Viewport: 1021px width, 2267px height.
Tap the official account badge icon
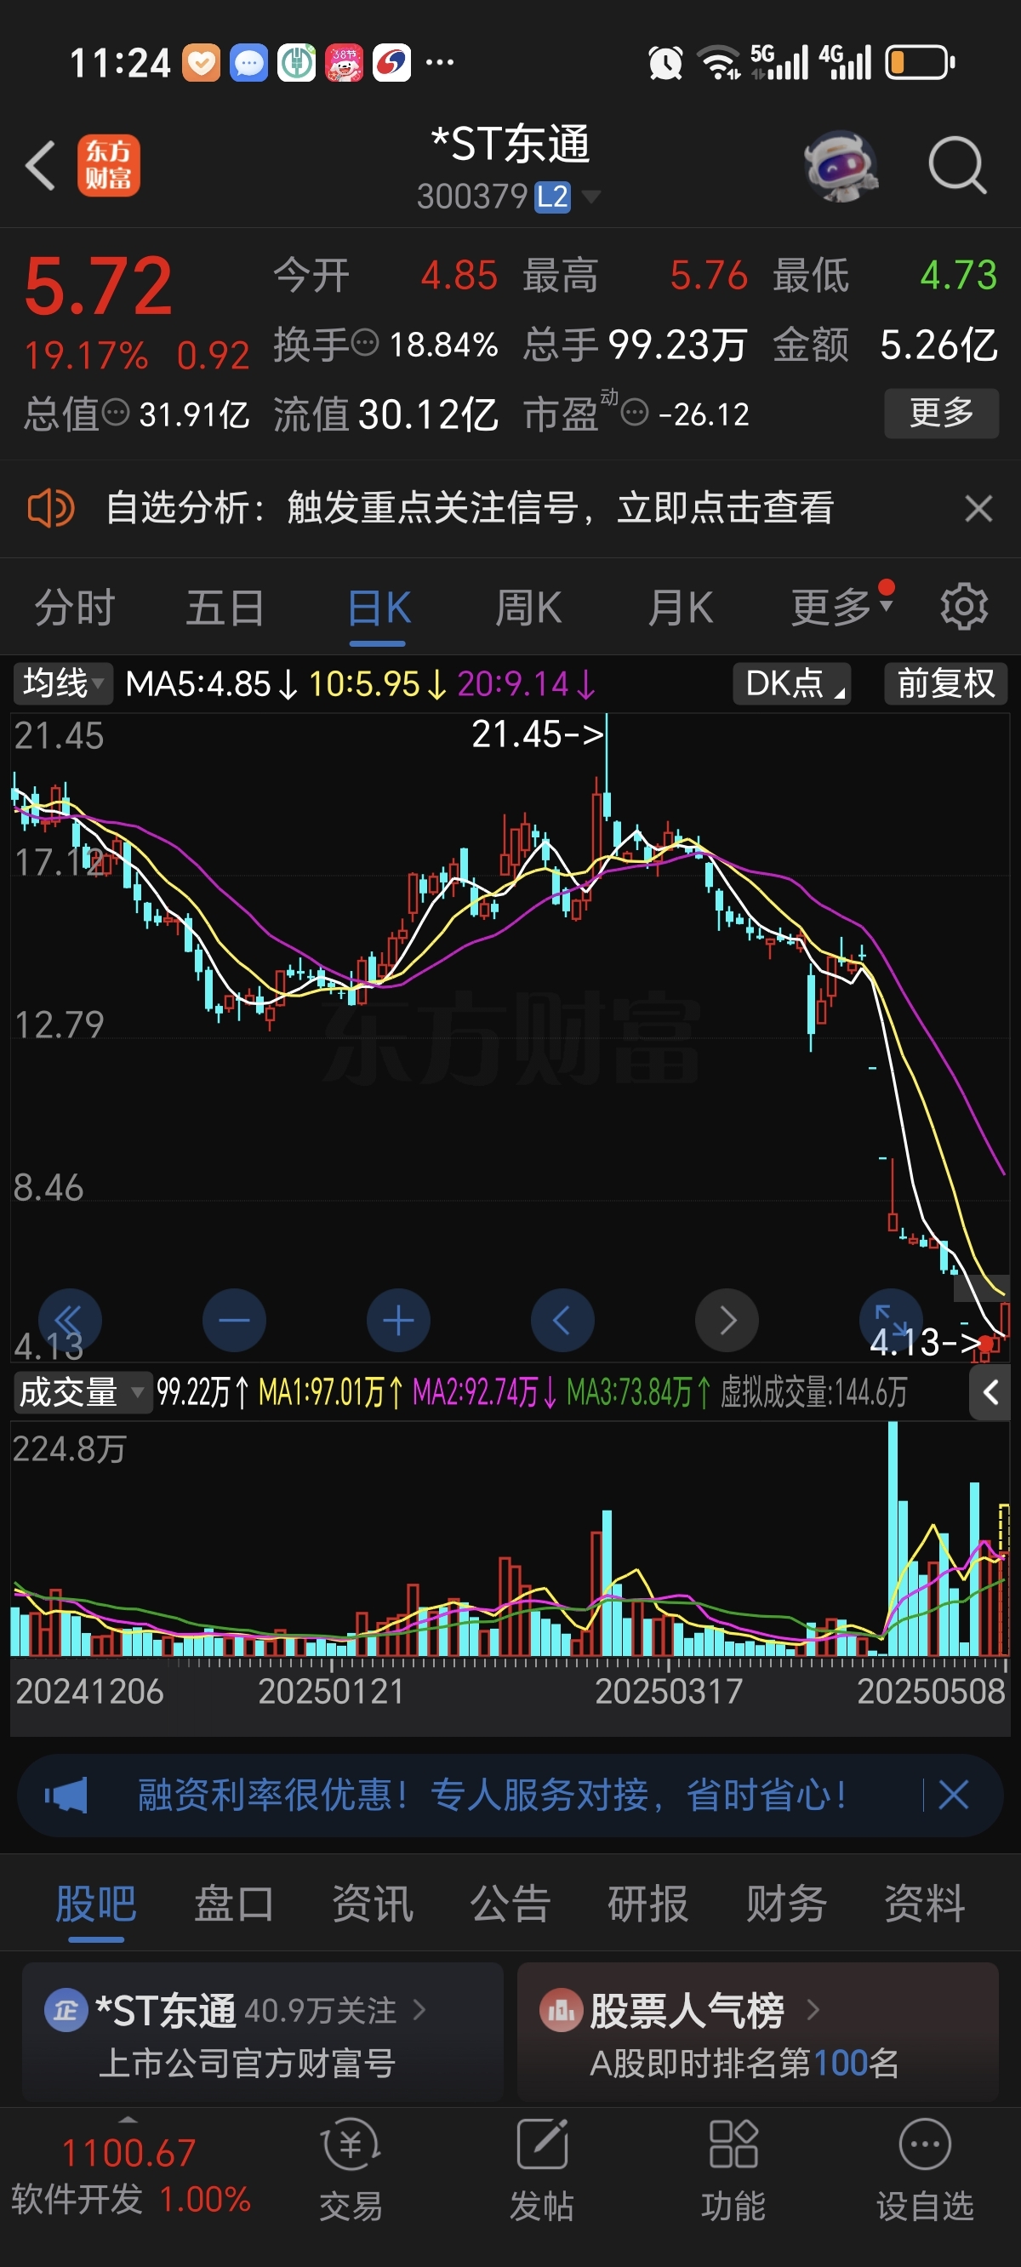66,2010
